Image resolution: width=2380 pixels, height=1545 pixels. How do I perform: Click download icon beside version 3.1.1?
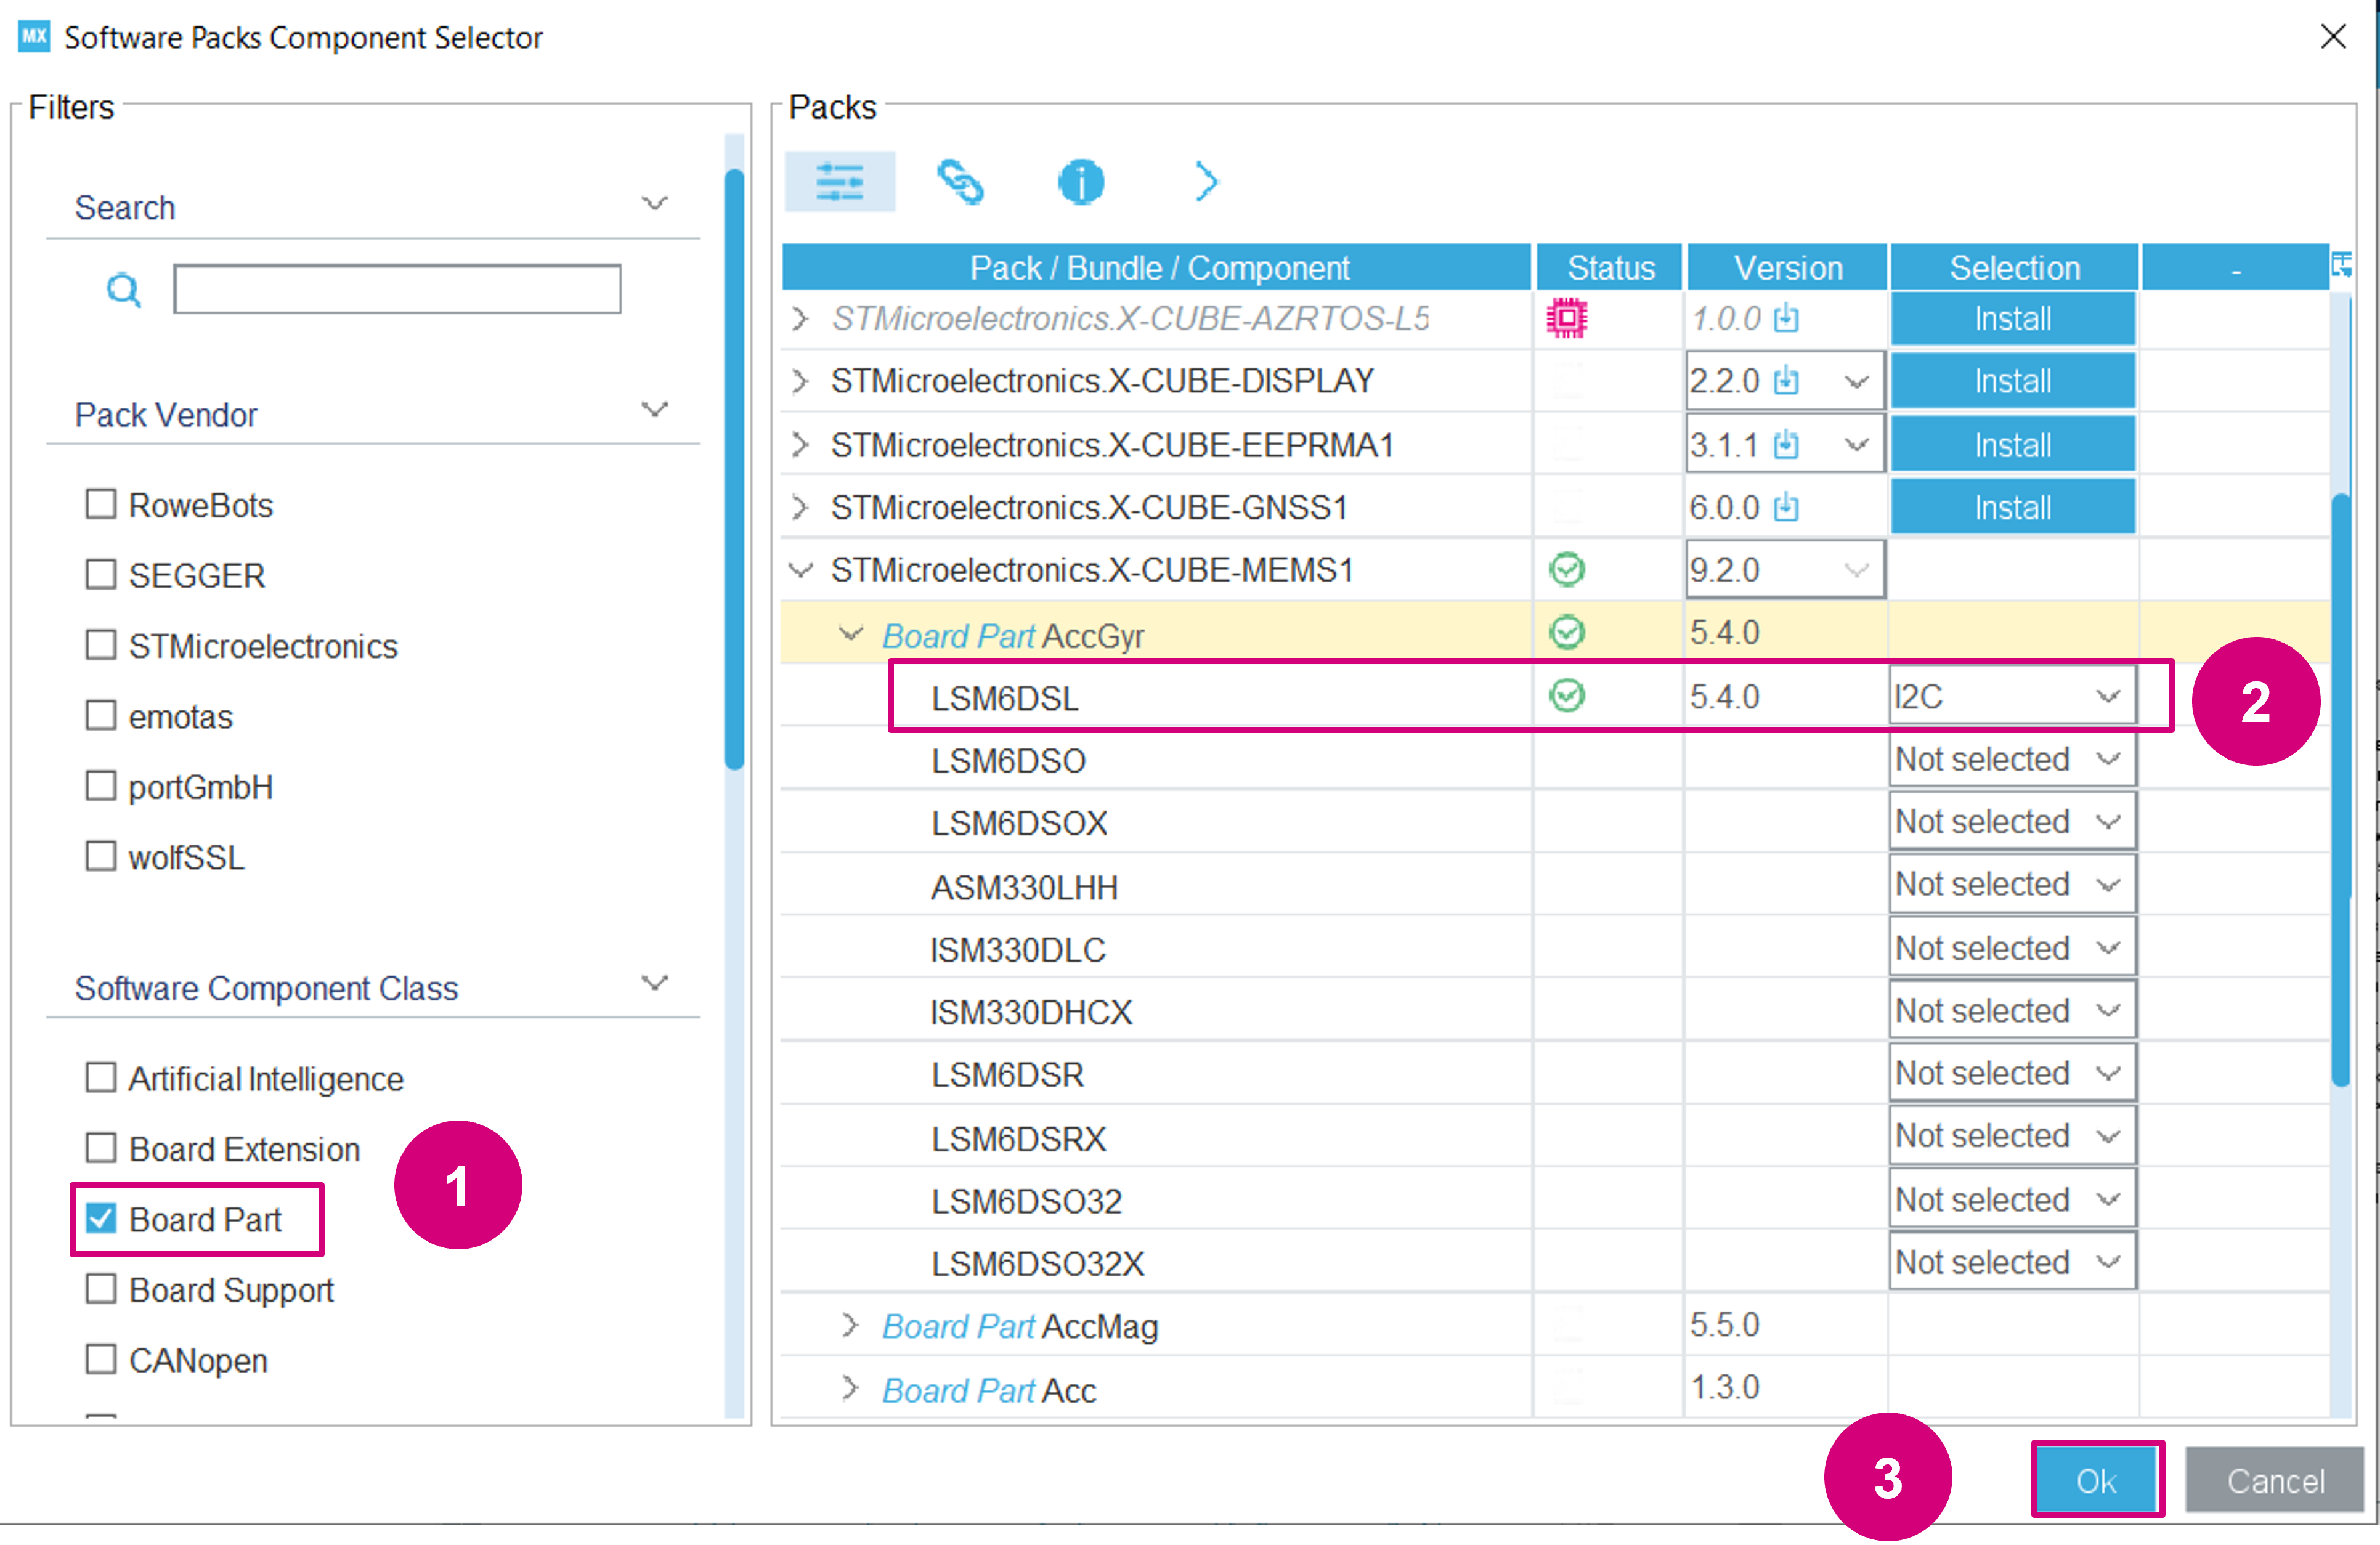pos(1786,444)
